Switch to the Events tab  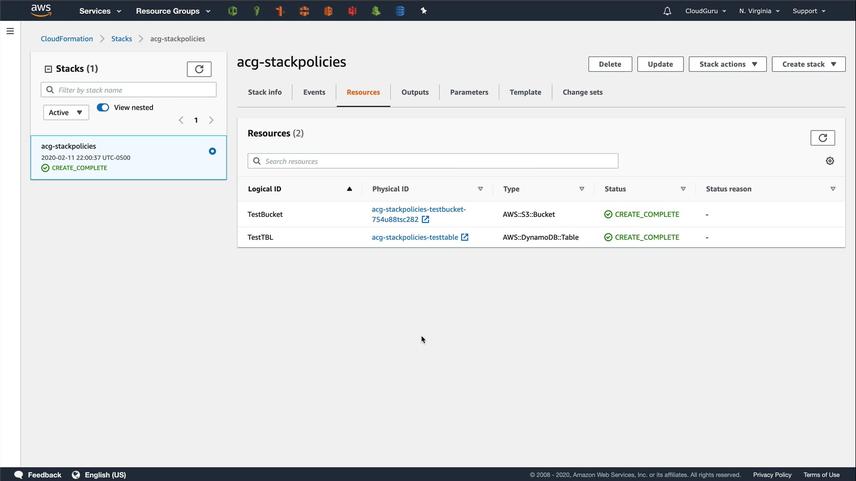point(314,92)
